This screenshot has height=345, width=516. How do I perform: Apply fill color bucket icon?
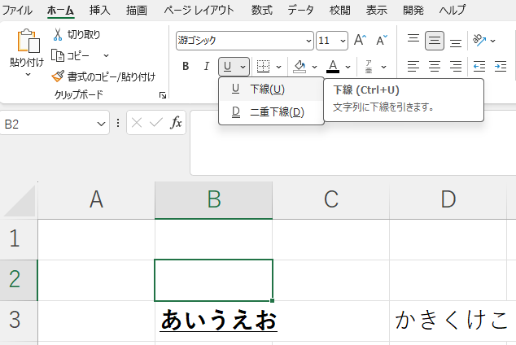300,67
